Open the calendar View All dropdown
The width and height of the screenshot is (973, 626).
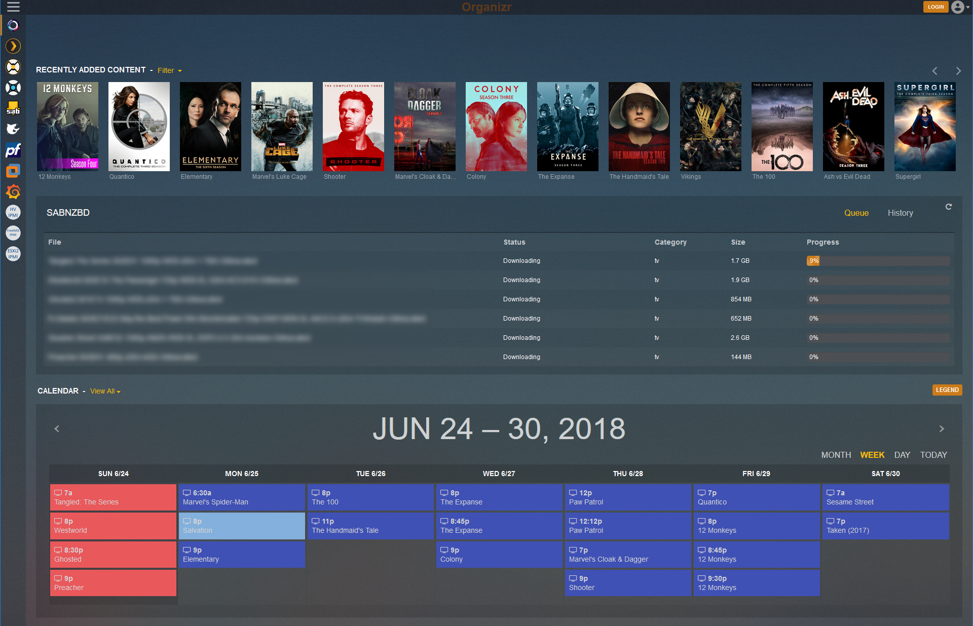pyautogui.click(x=105, y=392)
